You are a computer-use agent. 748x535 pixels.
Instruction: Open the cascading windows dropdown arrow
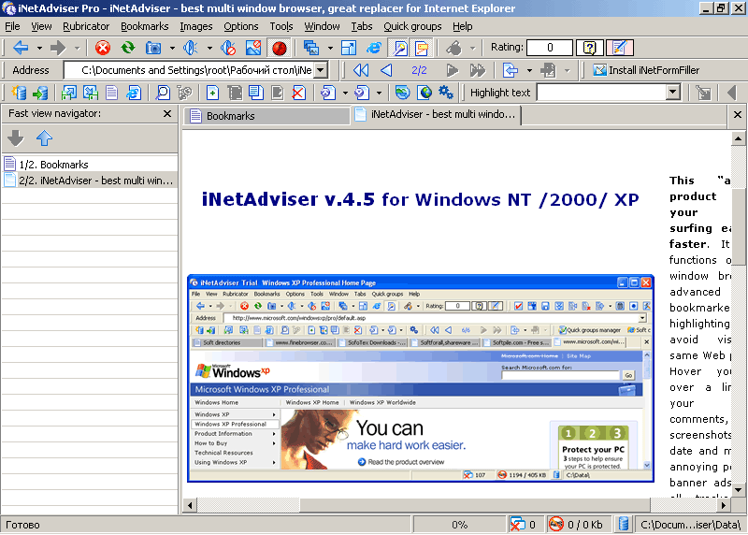(x=330, y=49)
